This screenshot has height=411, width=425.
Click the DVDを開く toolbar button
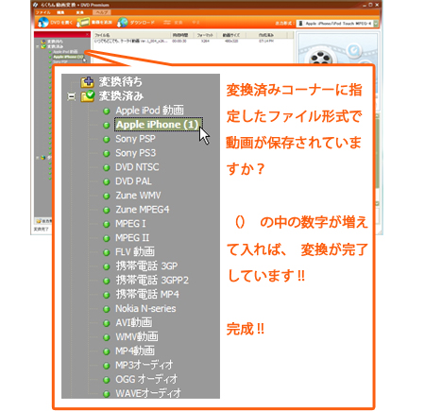coord(56,23)
